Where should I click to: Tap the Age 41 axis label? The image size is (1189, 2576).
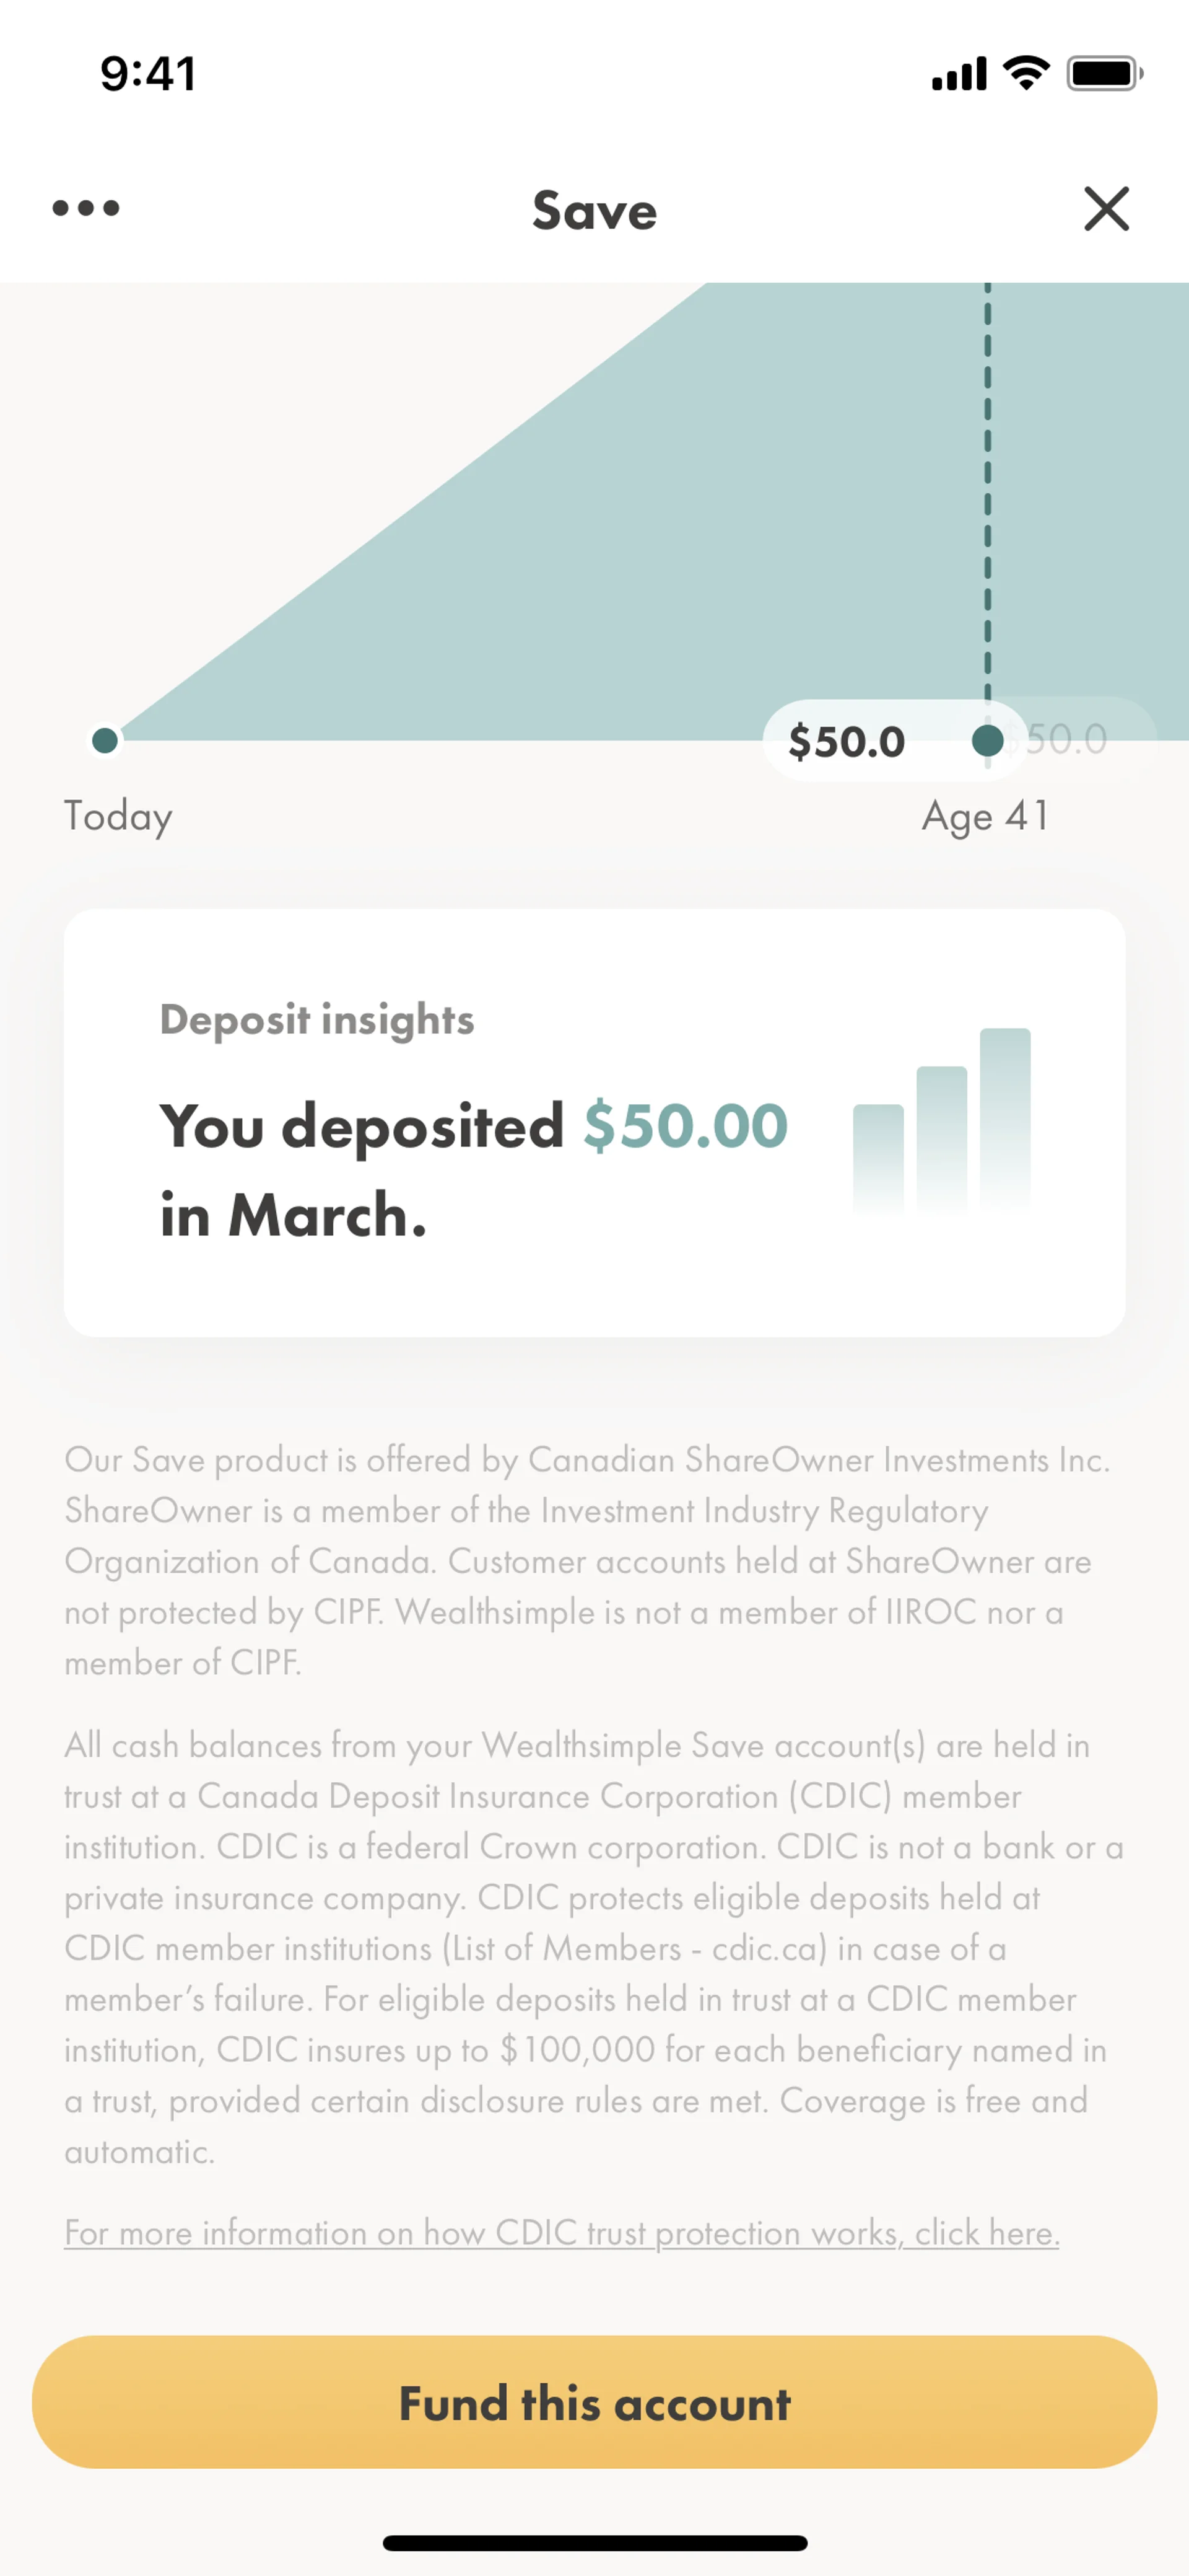pos(985,816)
